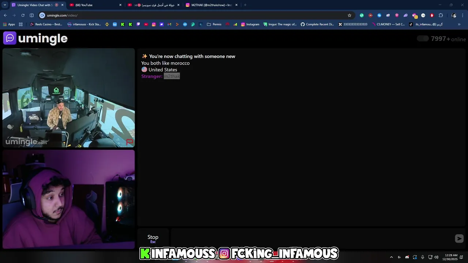This screenshot has height=263, width=468.
Task: Open the 'infamouss - Kick Sta...' bookmark
Action: point(84,24)
